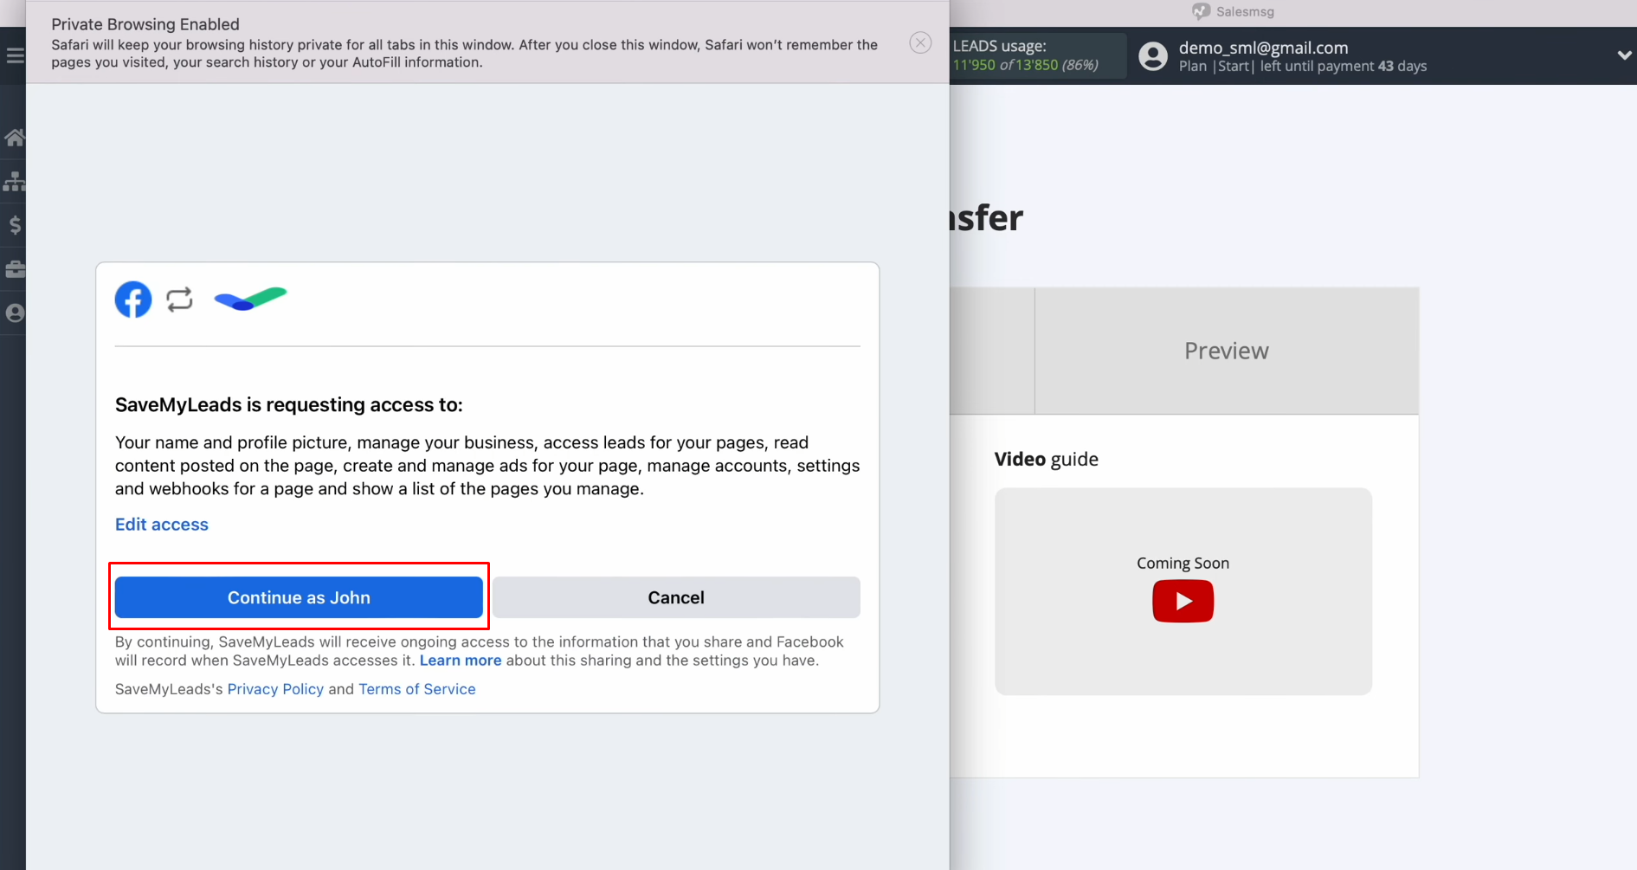The width and height of the screenshot is (1637, 870).
Task: Open profile via sidebar user icon
Action: pos(15,313)
